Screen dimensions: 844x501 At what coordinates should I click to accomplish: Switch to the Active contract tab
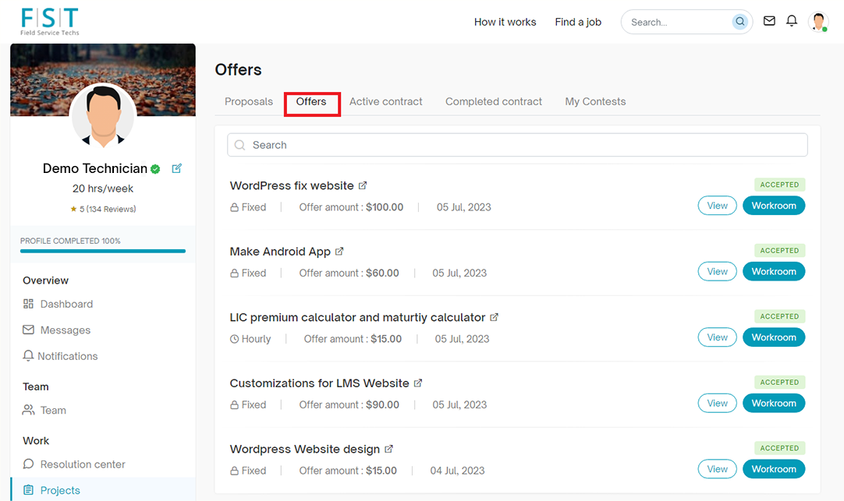[385, 101]
